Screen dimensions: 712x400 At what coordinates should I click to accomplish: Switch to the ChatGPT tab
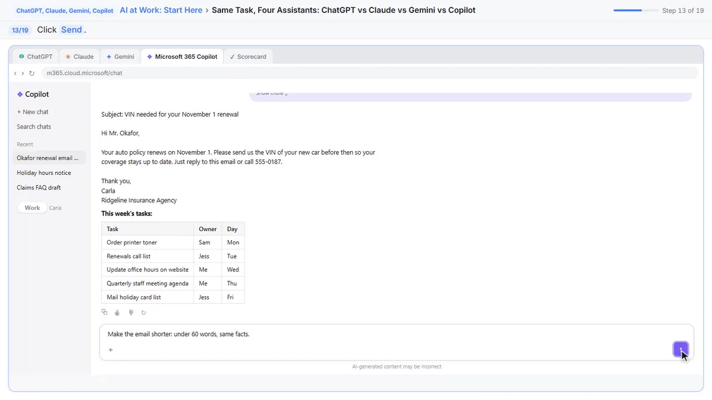pyautogui.click(x=36, y=57)
